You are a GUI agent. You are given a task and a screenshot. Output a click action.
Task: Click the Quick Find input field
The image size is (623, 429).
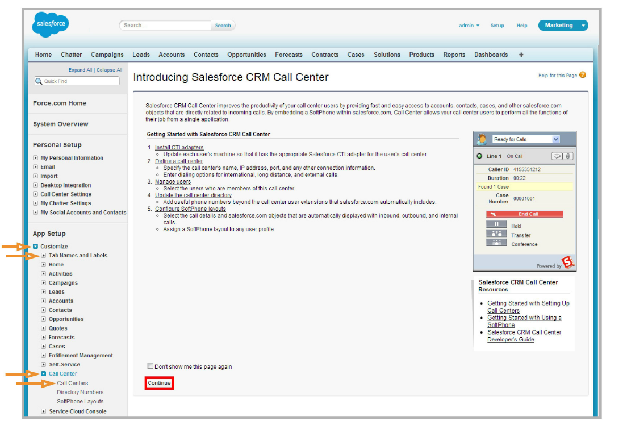[x=77, y=81]
